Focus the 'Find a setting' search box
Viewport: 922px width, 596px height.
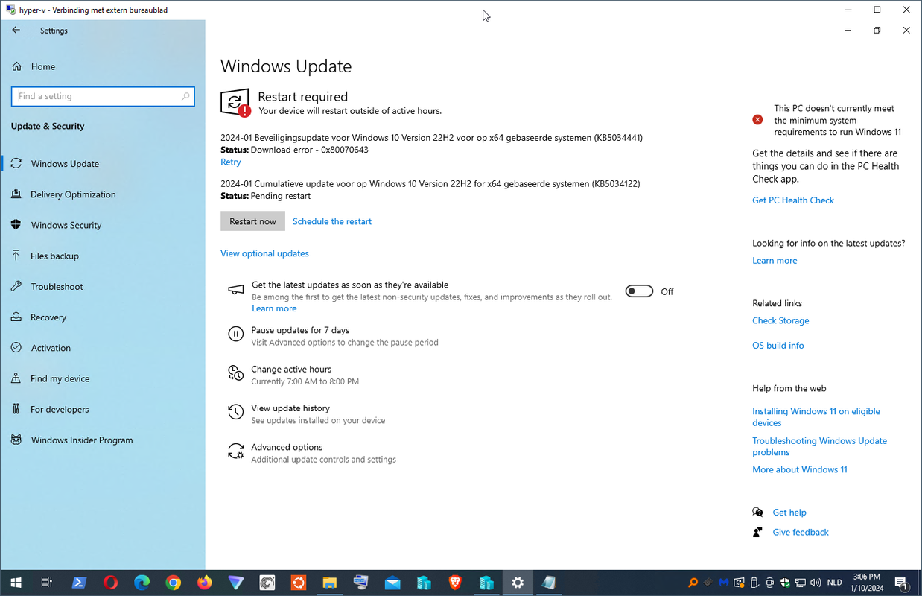[103, 96]
